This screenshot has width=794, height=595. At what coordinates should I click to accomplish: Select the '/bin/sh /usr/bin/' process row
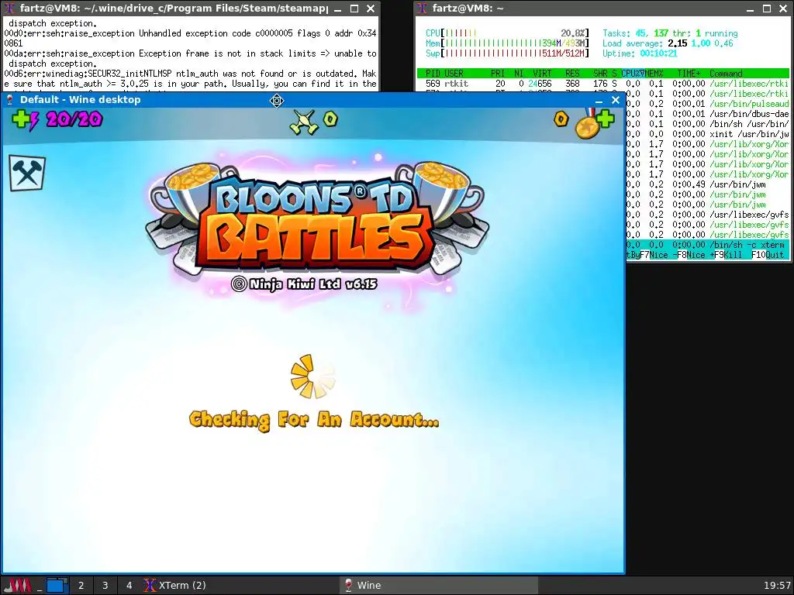pyautogui.click(x=707, y=124)
